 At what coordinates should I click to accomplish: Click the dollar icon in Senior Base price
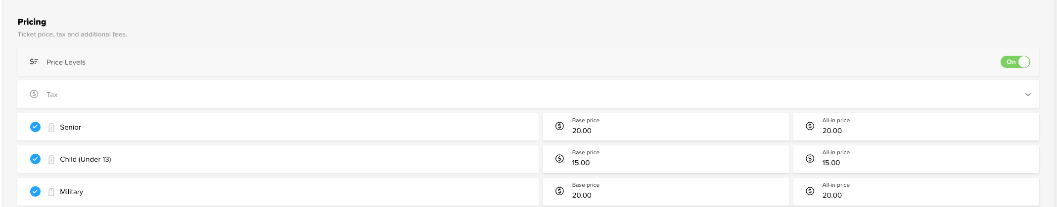coord(559,126)
